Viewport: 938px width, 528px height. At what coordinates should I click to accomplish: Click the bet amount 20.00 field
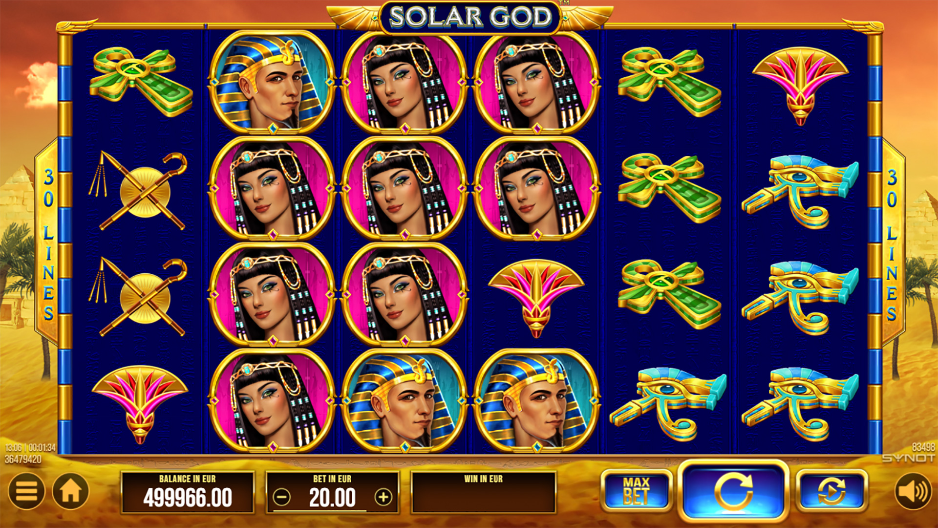click(x=332, y=498)
